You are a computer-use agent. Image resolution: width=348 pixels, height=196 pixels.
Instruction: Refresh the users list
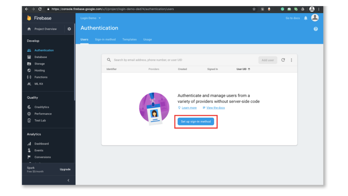283,60
